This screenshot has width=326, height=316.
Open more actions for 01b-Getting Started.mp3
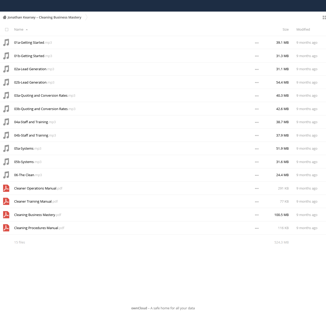coord(257,56)
